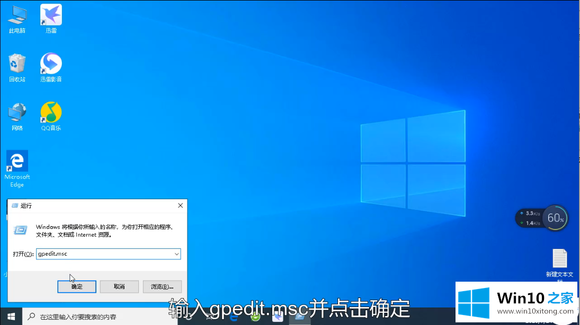Click the 60% memory accelerator ball
Screen dimensions: 580x325
pyautogui.click(x=556, y=218)
